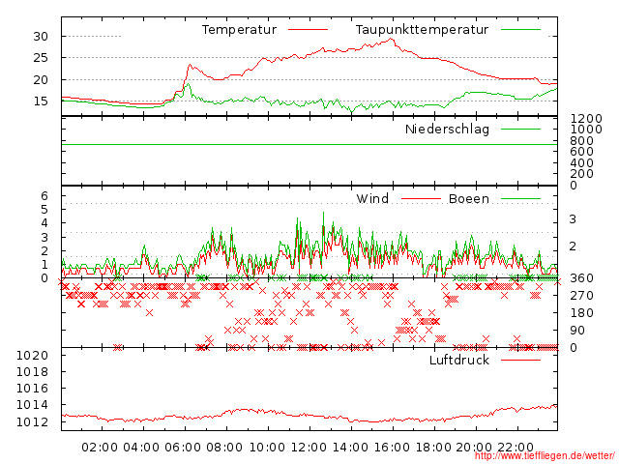Viewport: 619px width, 464px height.
Task: Click the 200 precipitation axis value
Action: click(x=582, y=174)
